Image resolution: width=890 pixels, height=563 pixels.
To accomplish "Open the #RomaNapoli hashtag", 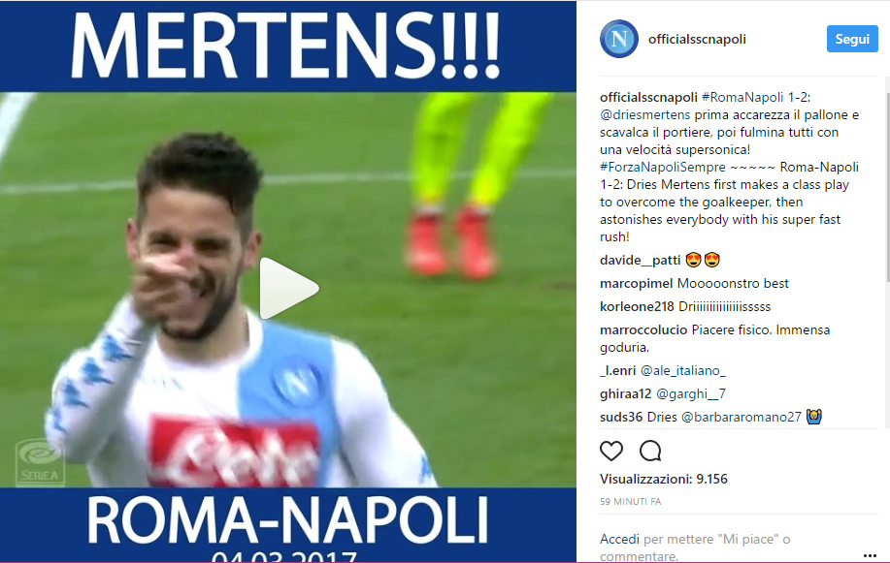I will (742, 98).
